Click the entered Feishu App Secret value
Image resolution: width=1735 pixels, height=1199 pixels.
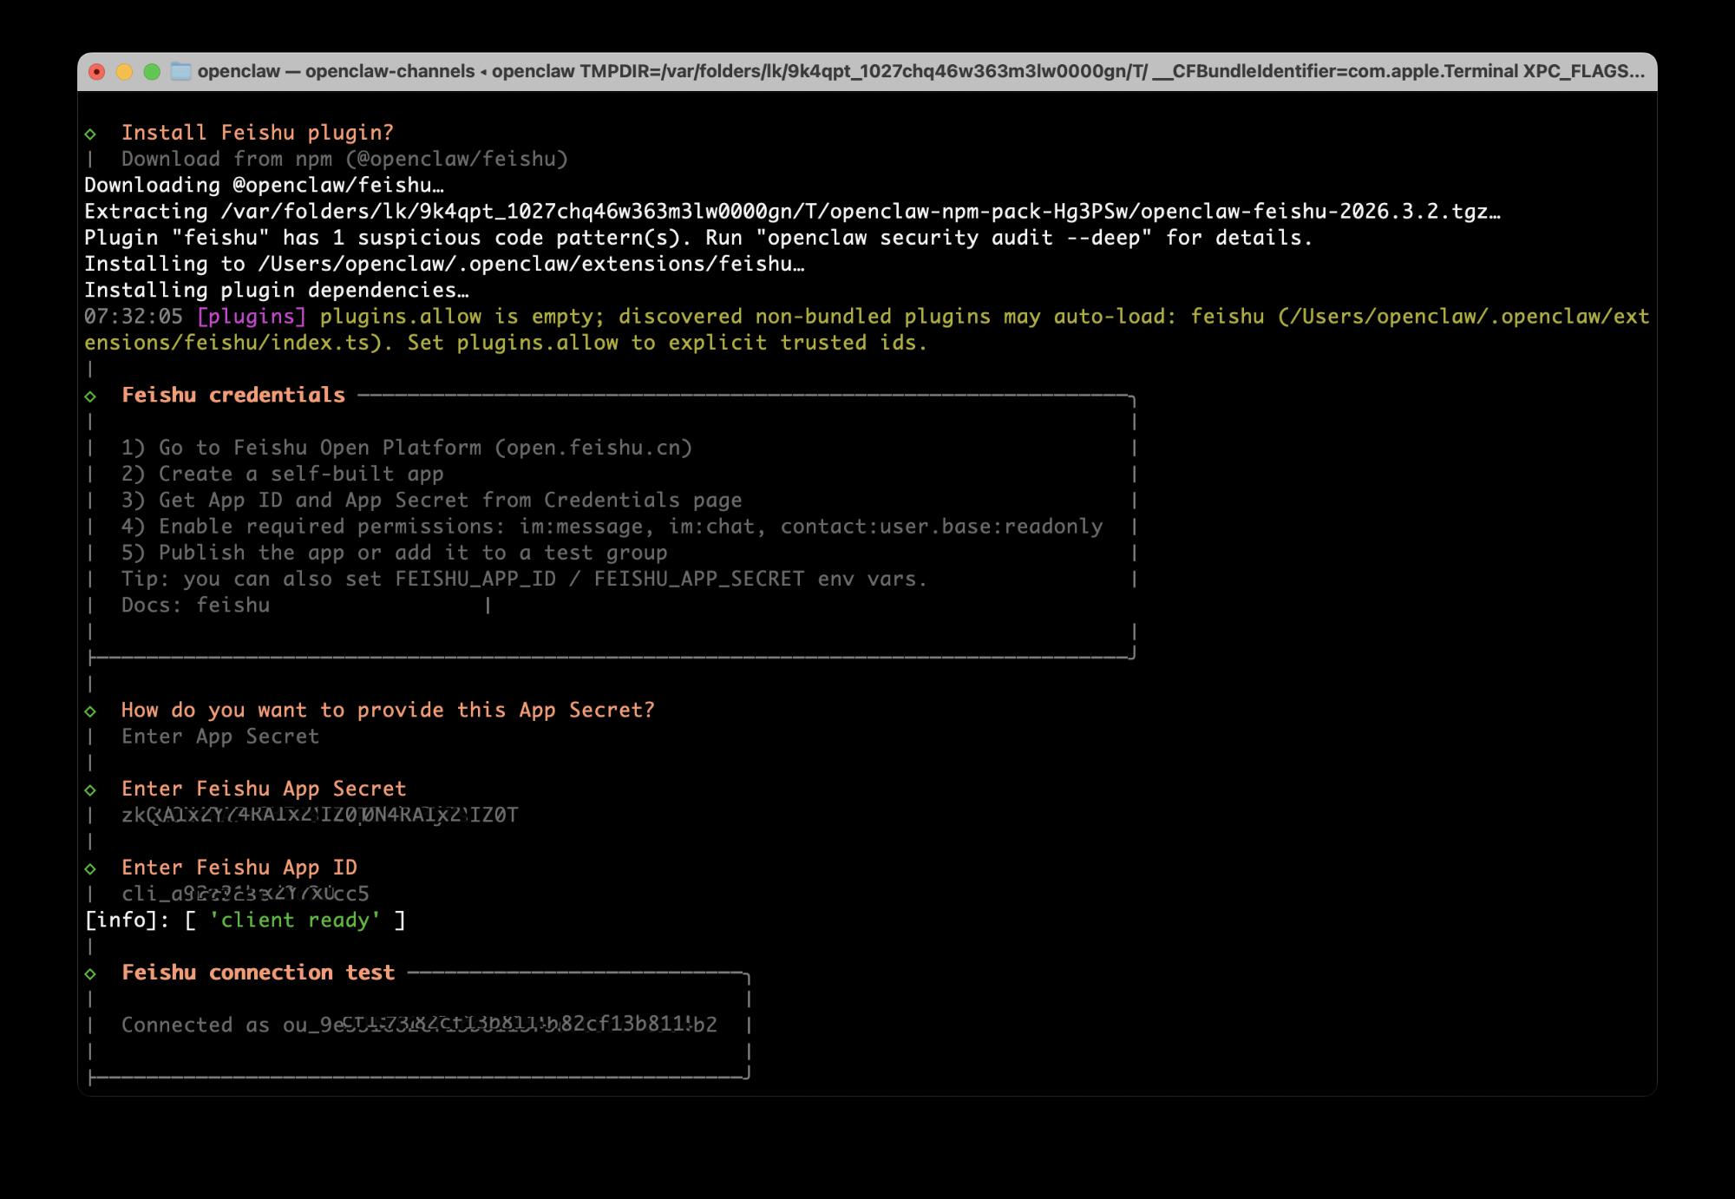pos(319,815)
